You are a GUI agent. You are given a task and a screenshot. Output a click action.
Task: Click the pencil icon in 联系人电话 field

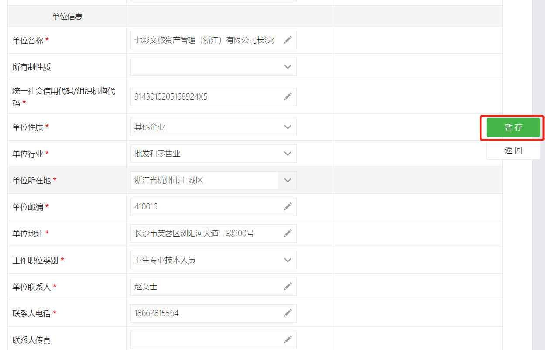click(288, 313)
